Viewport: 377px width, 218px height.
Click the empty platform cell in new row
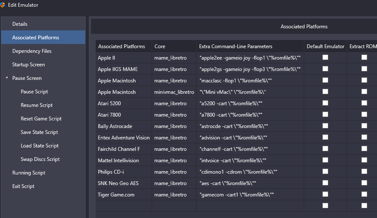124,206
